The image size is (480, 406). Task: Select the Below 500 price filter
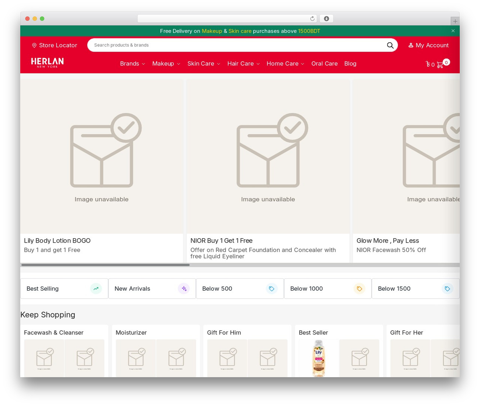coord(240,289)
